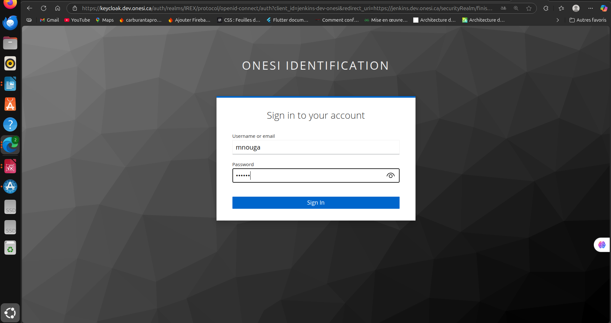This screenshot has height=323, width=611.
Task: Open the Flutter docum… bookmark
Action: 288,20
